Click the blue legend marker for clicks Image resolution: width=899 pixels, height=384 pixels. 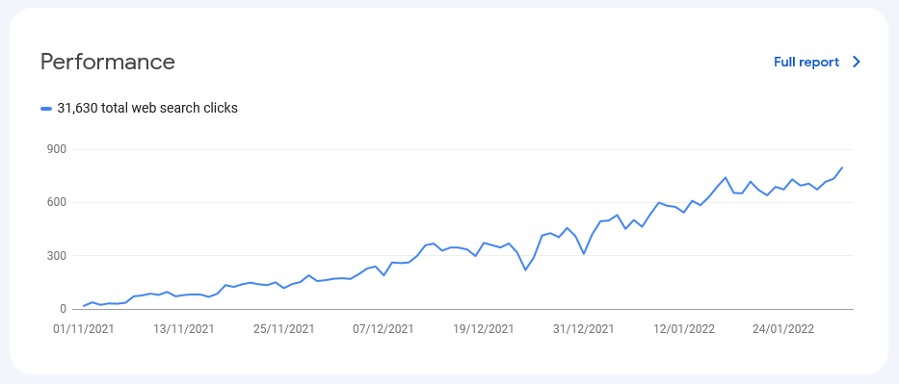46,108
